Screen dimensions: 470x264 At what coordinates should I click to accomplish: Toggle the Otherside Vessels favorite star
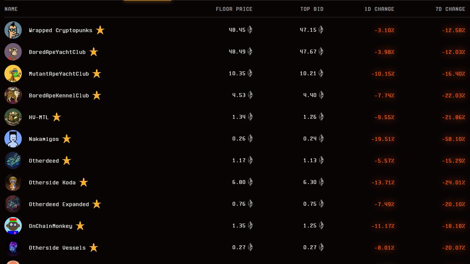coord(94,247)
